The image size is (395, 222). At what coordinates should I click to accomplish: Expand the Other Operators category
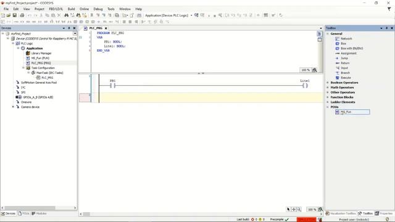(x=328, y=92)
